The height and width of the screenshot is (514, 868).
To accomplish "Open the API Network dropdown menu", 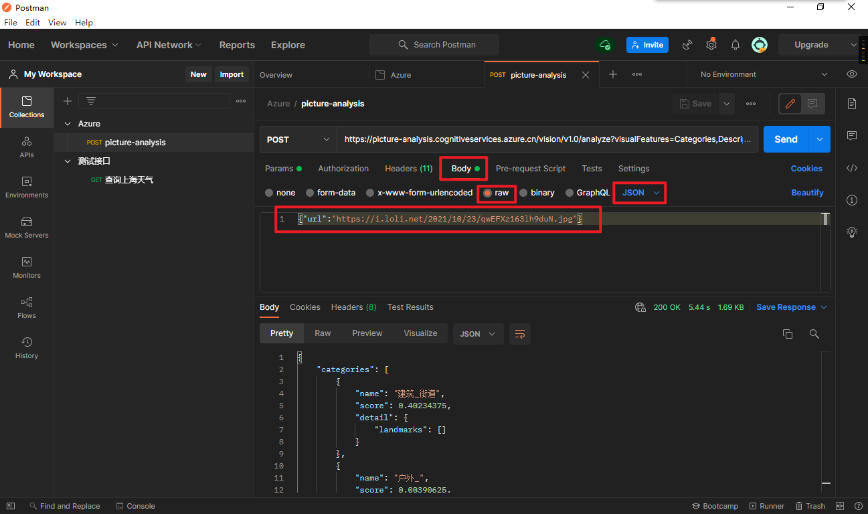I will click(169, 45).
